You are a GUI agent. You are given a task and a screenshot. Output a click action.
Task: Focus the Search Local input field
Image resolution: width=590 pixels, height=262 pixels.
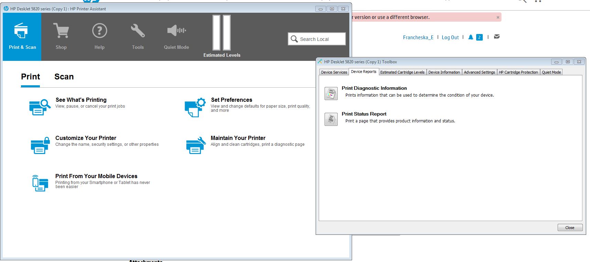coord(317,39)
